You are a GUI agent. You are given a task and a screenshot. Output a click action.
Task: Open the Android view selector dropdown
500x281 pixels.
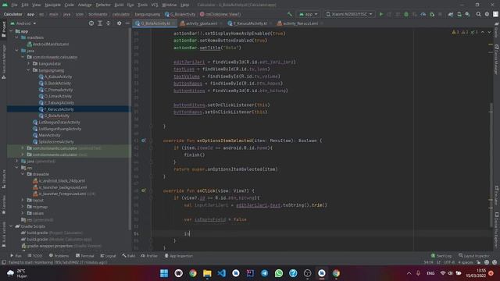point(23,23)
